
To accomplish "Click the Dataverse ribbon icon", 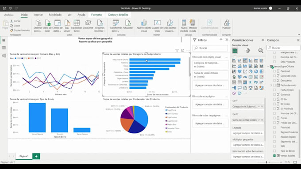I will pos(88,25).
